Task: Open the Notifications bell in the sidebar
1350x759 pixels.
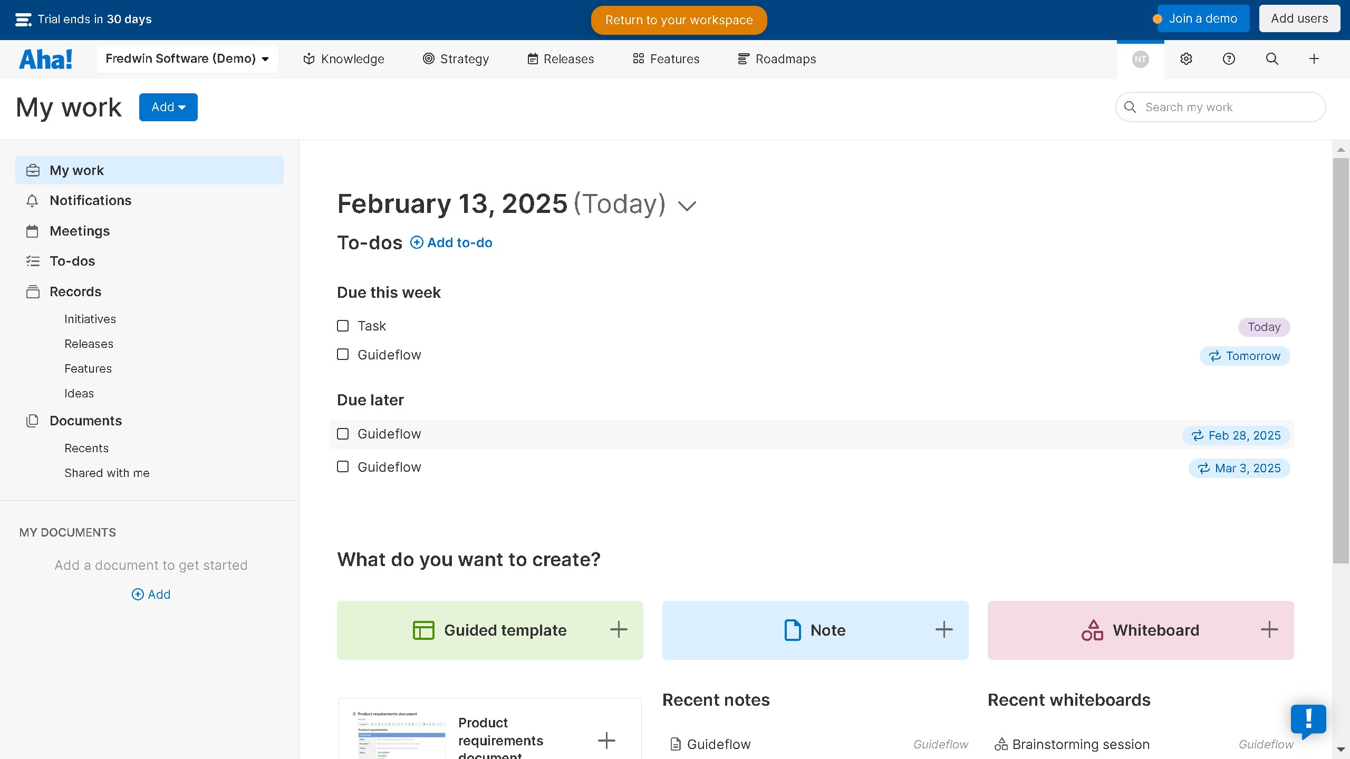Action: pyautogui.click(x=32, y=200)
